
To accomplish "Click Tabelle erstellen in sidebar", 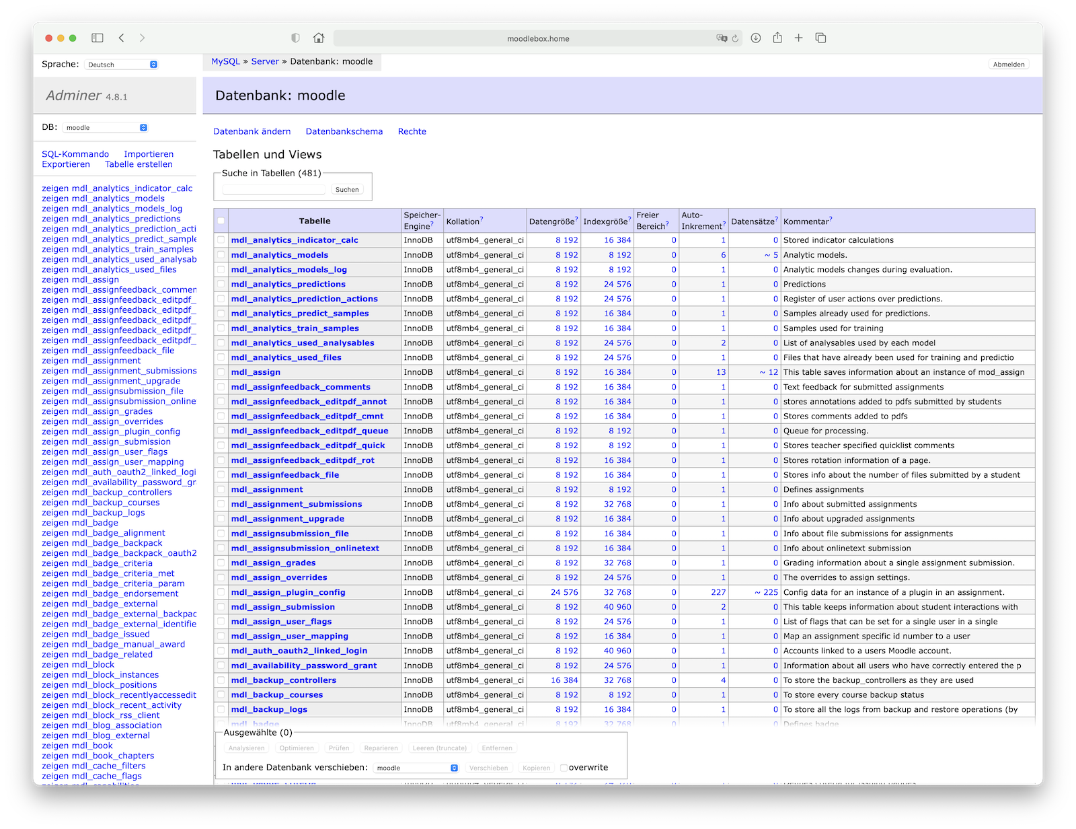I will (139, 164).
